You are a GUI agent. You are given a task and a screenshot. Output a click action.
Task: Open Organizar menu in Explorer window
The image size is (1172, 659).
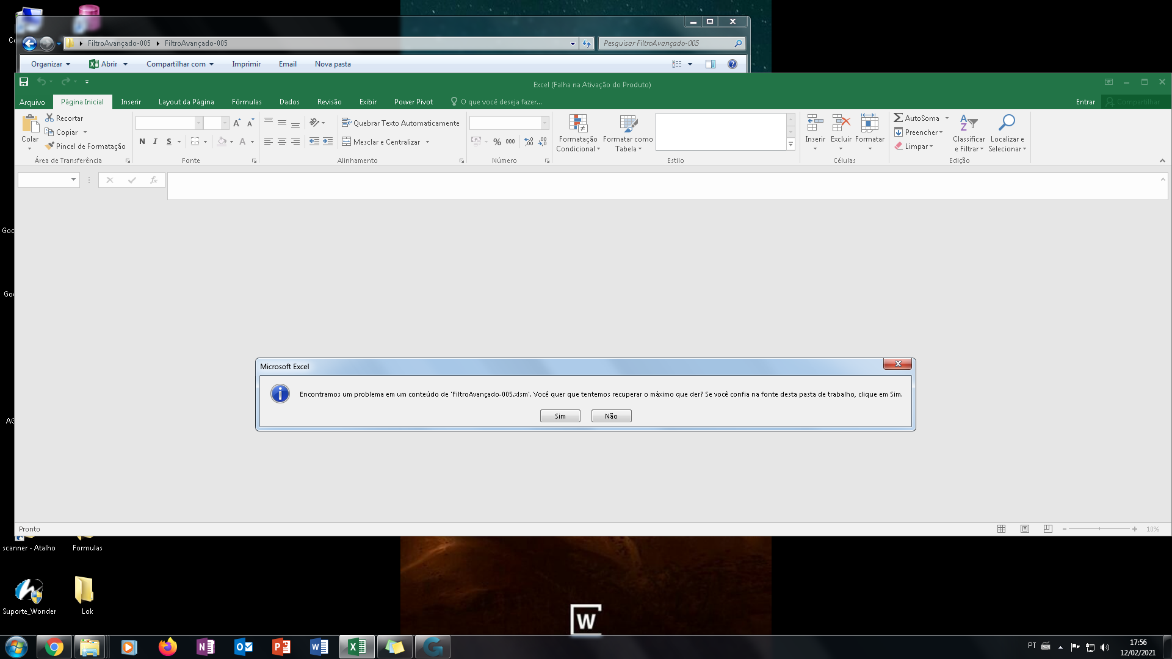pyautogui.click(x=51, y=64)
